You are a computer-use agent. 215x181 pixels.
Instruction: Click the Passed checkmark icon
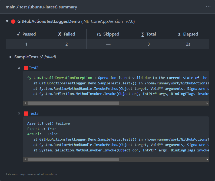18,34
